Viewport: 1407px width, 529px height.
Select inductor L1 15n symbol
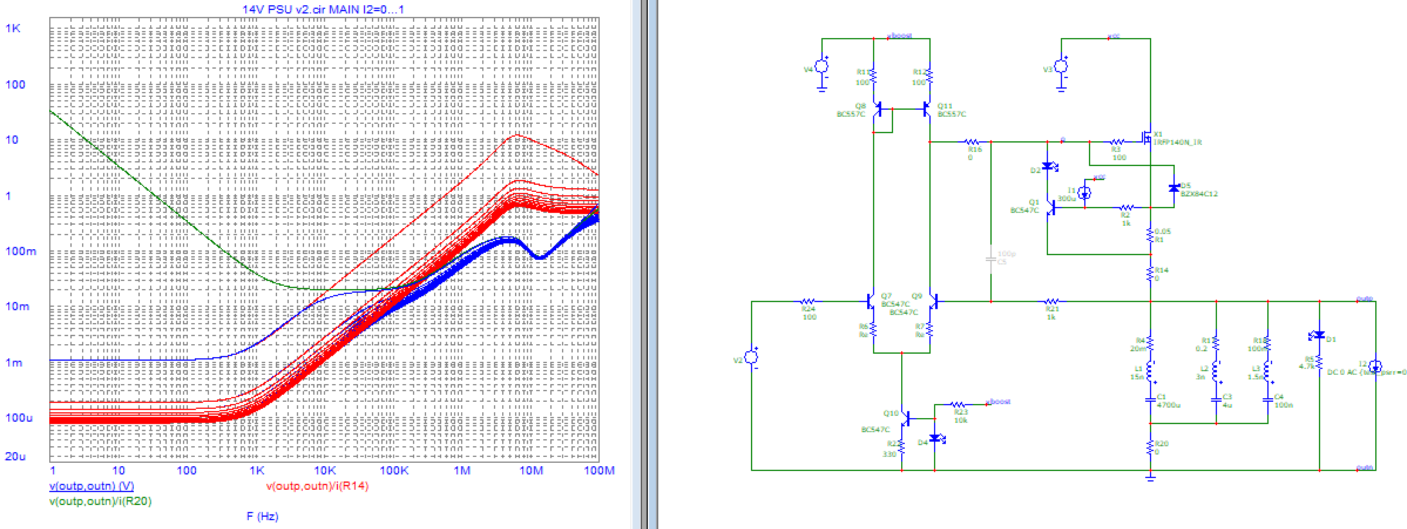(x=1151, y=372)
